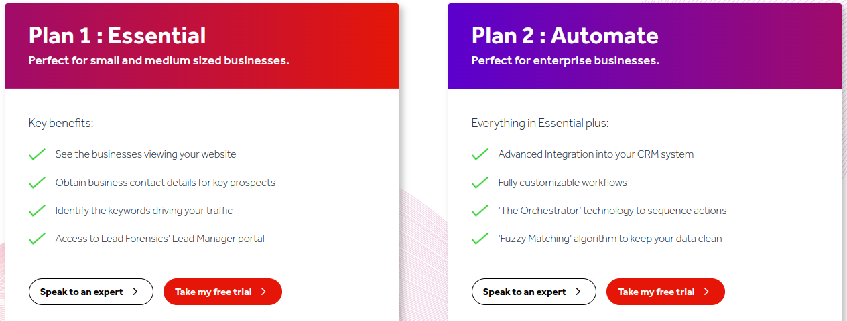
Task: Start free trial for Plan 1 Essential
Action: [x=222, y=292]
